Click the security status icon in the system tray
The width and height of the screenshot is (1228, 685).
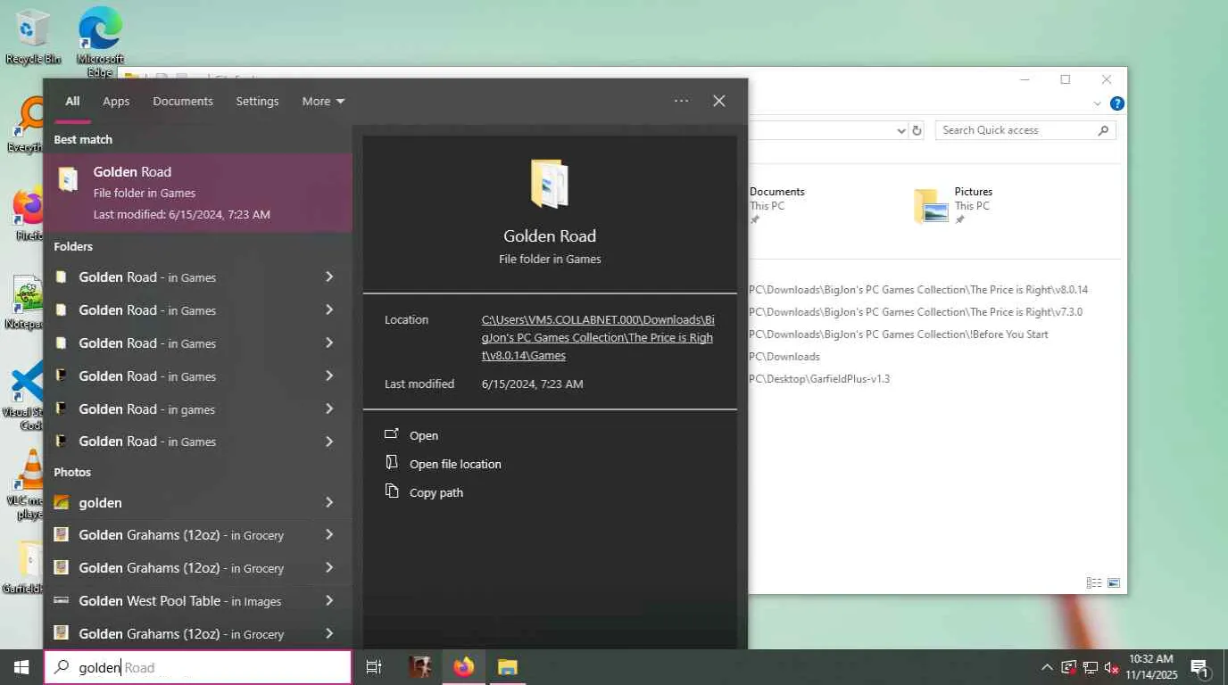click(x=1068, y=667)
